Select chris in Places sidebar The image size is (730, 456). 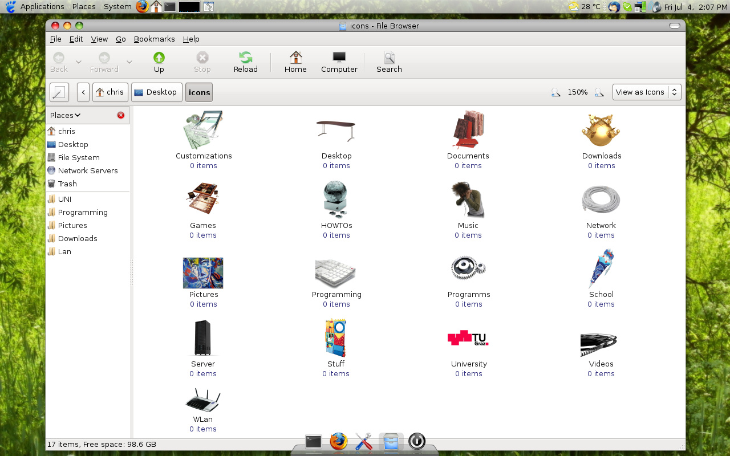88,131
